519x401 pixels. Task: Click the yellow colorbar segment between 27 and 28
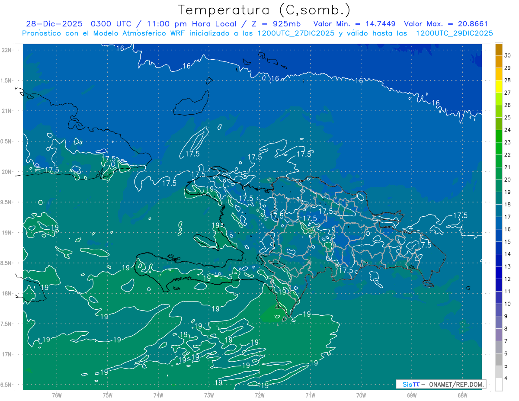pyautogui.click(x=499, y=87)
